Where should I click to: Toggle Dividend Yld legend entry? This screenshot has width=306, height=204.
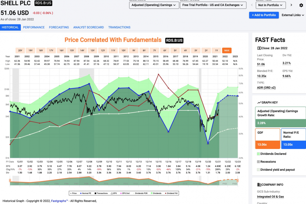[171, 193]
